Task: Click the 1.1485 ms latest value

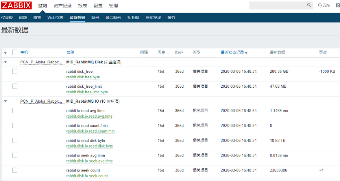Action: coord(279,111)
